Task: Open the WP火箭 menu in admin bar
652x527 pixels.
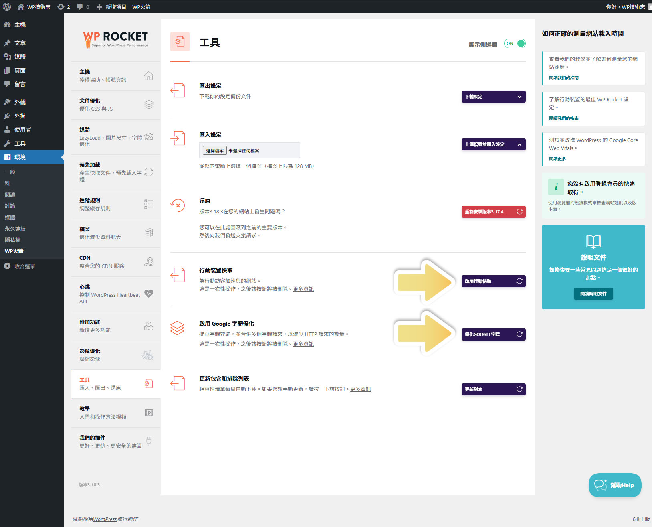Action: [x=141, y=7]
